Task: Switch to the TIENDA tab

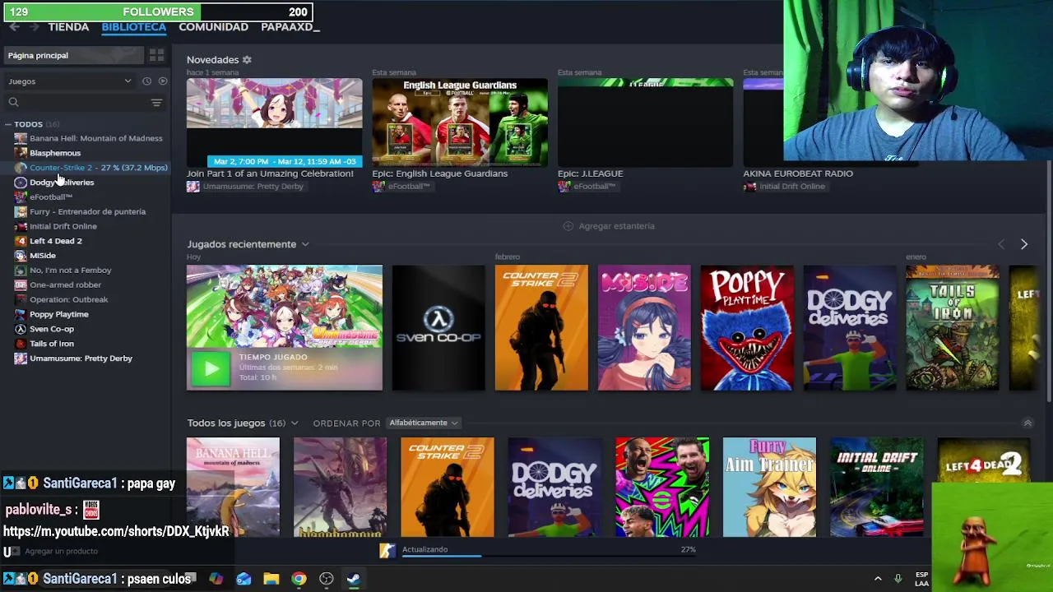Action: coord(68,27)
